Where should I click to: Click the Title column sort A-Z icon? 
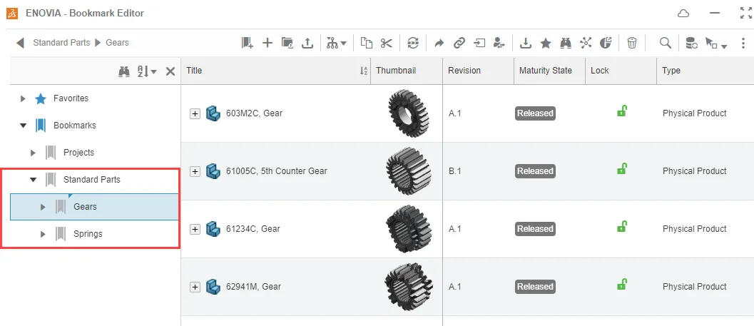point(364,71)
